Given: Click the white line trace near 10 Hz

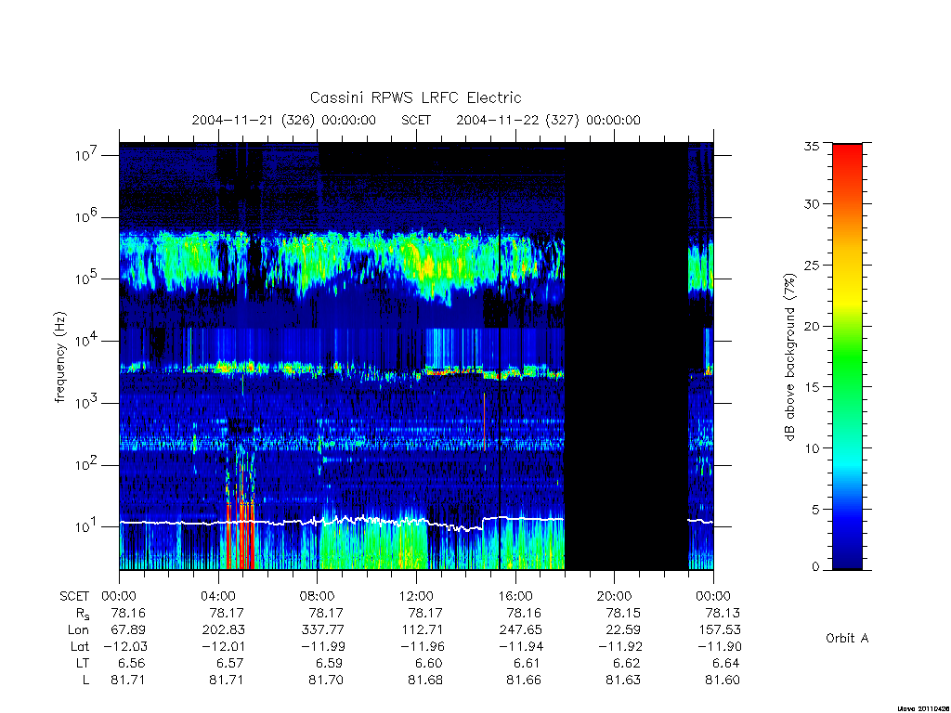Looking at the screenshot, I should click(x=343, y=522).
